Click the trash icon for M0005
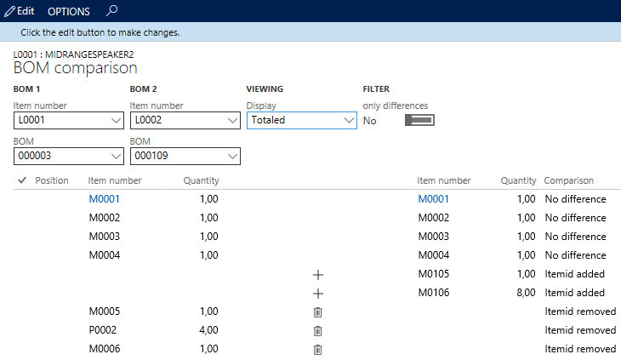This screenshot has height=360, width=621. 317,312
